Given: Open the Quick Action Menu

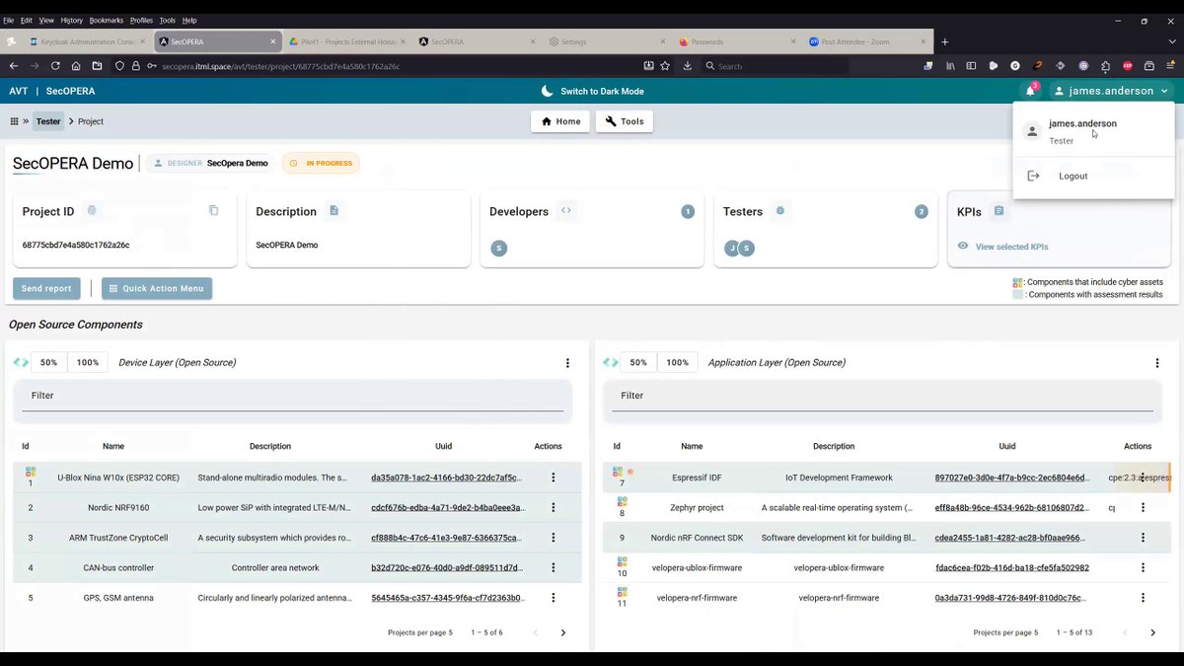Looking at the screenshot, I should 157,288.
